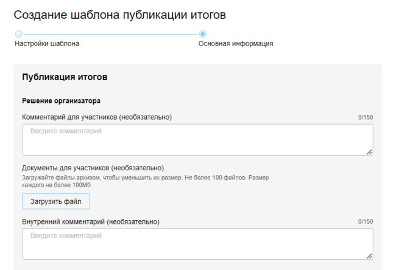This screenshot has height=270, width=396.
Task: Click the Решение организатора subheading
Action: click(x=61, y=100)
